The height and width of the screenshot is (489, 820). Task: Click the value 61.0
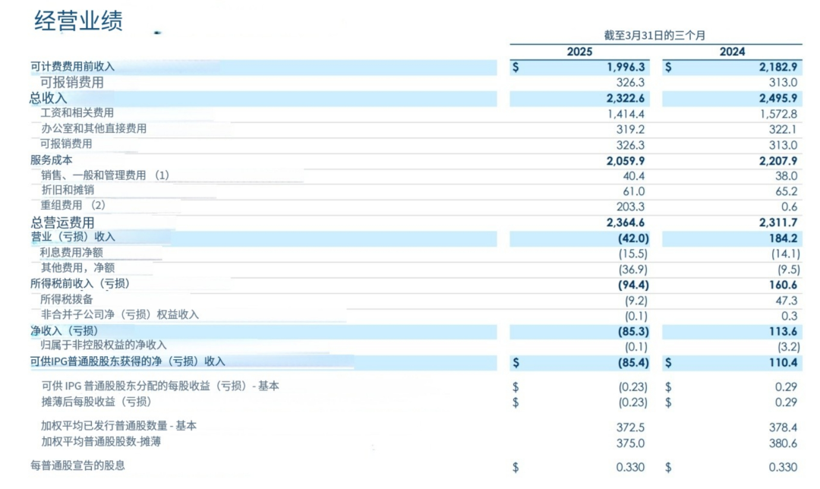(x=634, y=191)
